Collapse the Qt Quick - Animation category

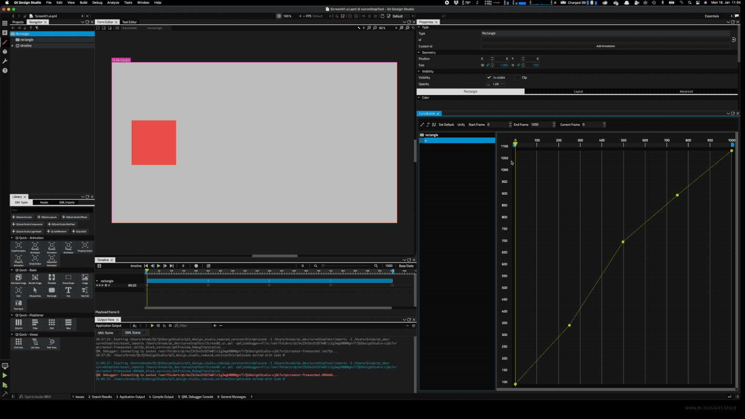point(12,238)
